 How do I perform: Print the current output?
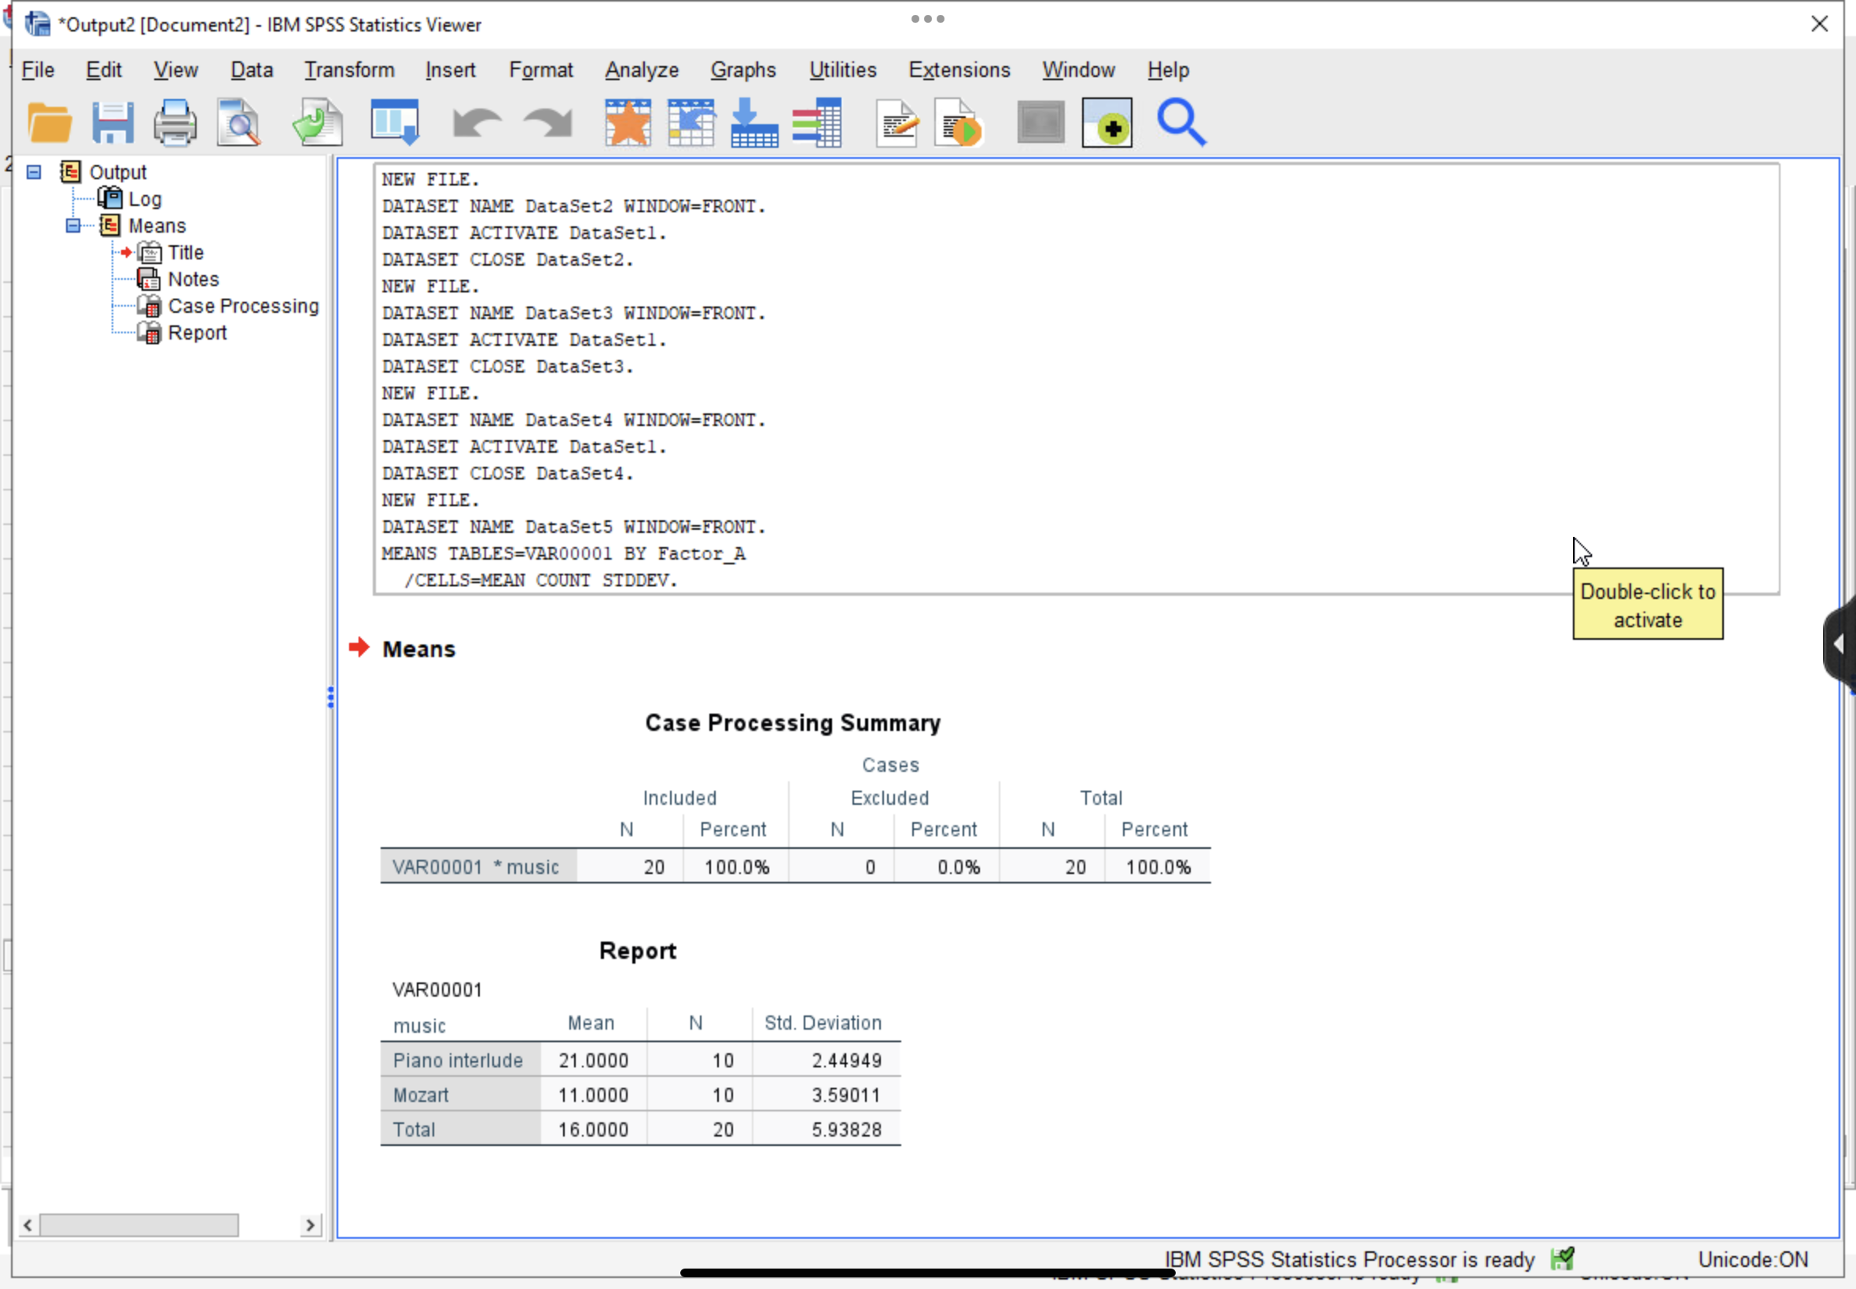[x=175, y=122]
